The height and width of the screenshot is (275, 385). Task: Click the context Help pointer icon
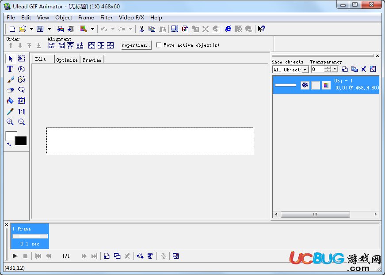[262, 29]
